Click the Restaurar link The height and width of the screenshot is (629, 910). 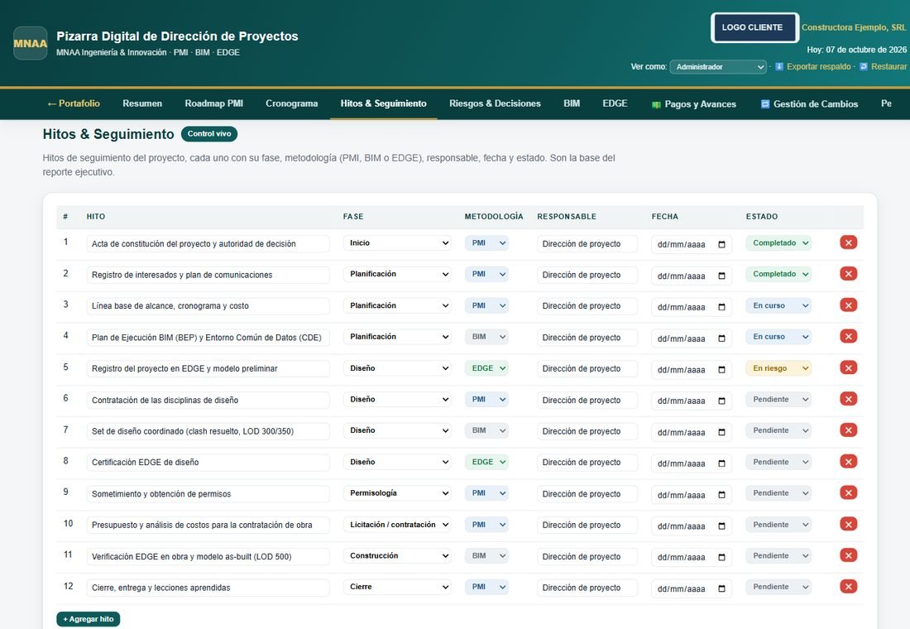(x=883, y=67)
